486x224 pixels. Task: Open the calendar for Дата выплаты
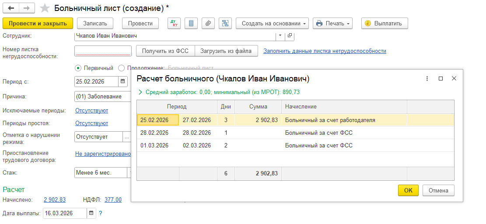coord(91,213)
